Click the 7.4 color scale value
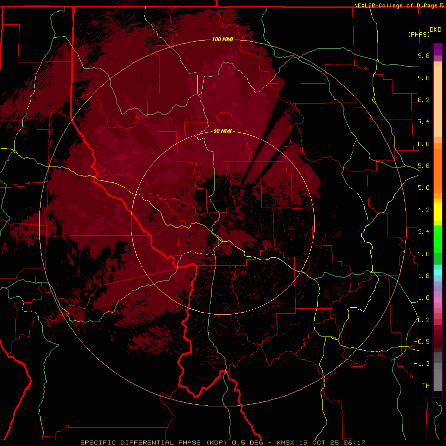The height and width of the screenshot is (446, 446). point(424,122)
